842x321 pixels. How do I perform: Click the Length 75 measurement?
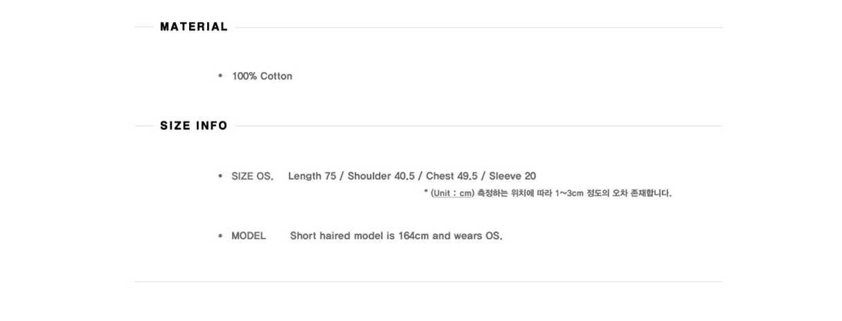pyautogui.click(x=312, y=176)
